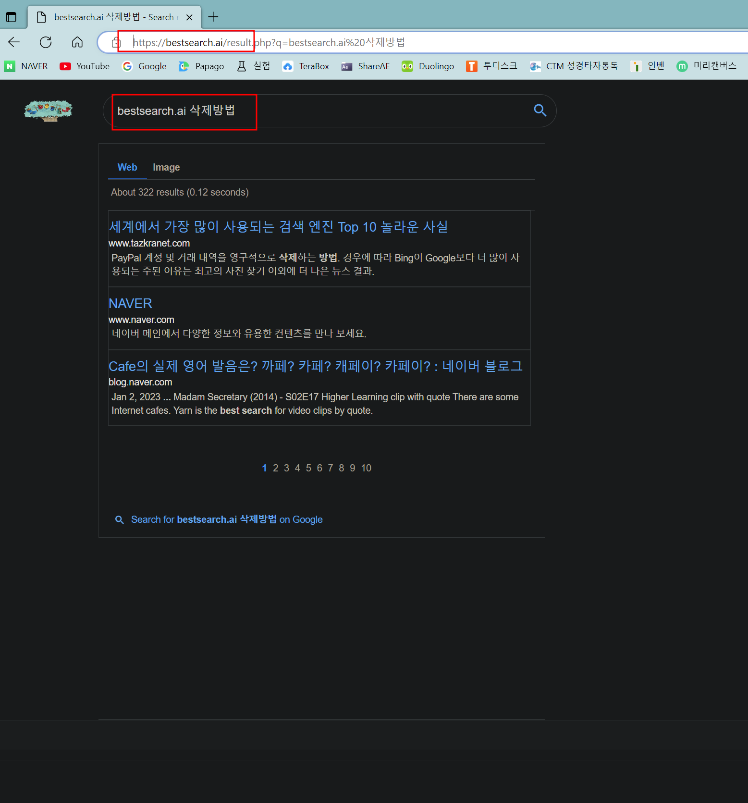The image size is (748, 803).
Task: Open CTM 성경타자통독 bookmark
Action: (574, 66)
